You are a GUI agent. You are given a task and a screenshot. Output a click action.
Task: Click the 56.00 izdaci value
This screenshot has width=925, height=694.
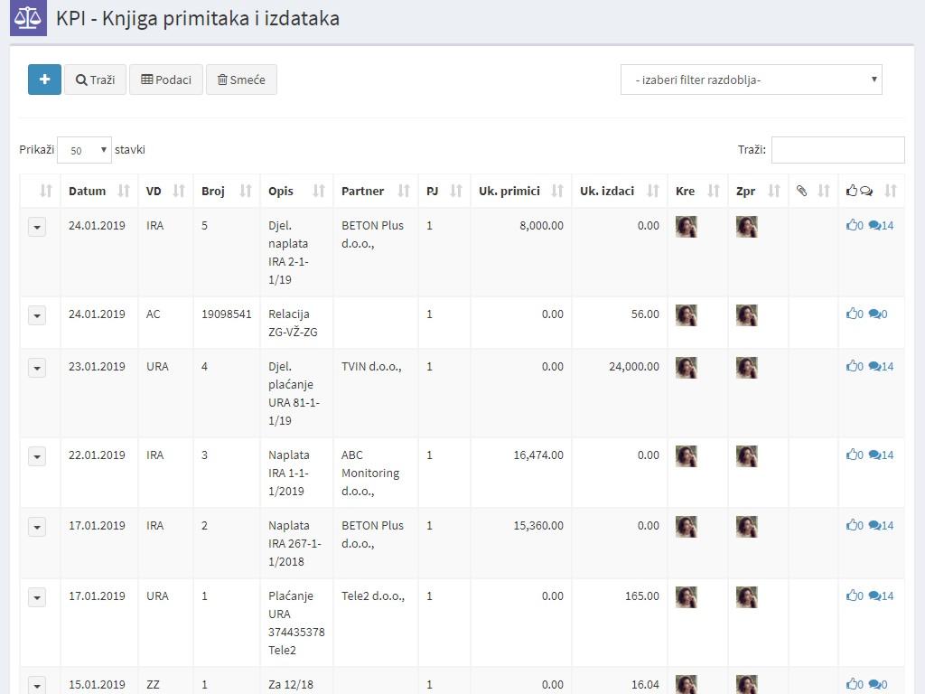645,314
